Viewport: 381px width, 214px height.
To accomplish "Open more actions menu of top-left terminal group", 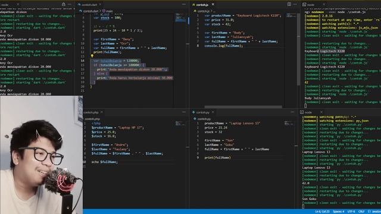I will (x=70, y=4).
